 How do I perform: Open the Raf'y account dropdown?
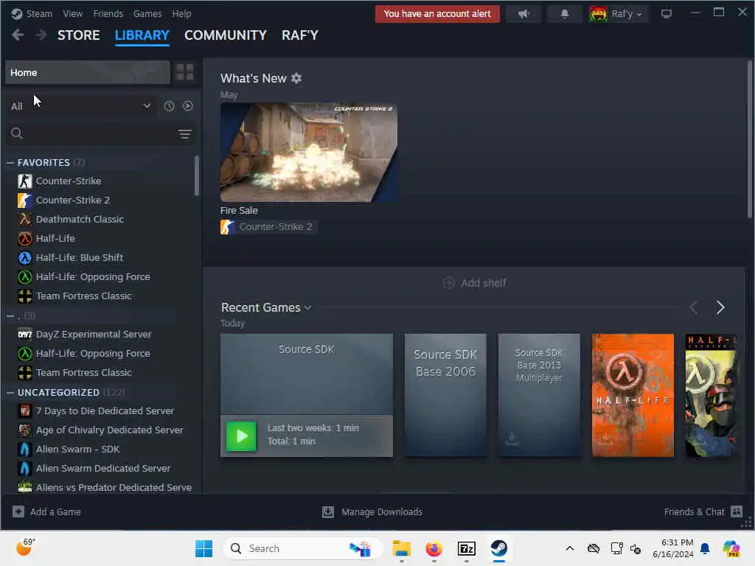(619, 14)
